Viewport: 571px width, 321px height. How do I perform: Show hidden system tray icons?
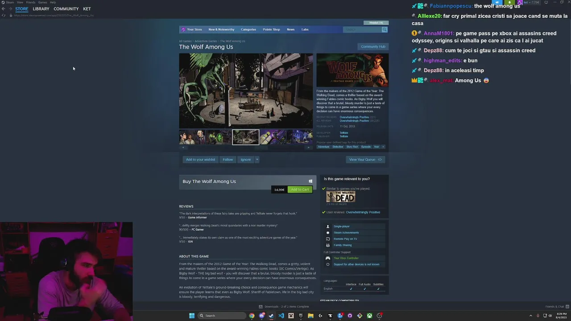[531, 316]
